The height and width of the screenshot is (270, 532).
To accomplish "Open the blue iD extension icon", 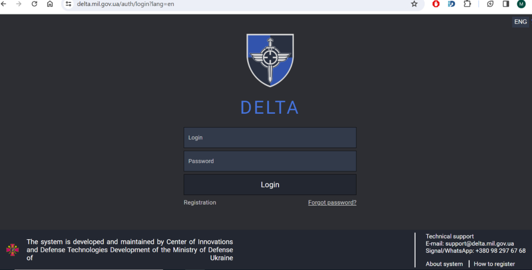I will click(x=452, y=4).
